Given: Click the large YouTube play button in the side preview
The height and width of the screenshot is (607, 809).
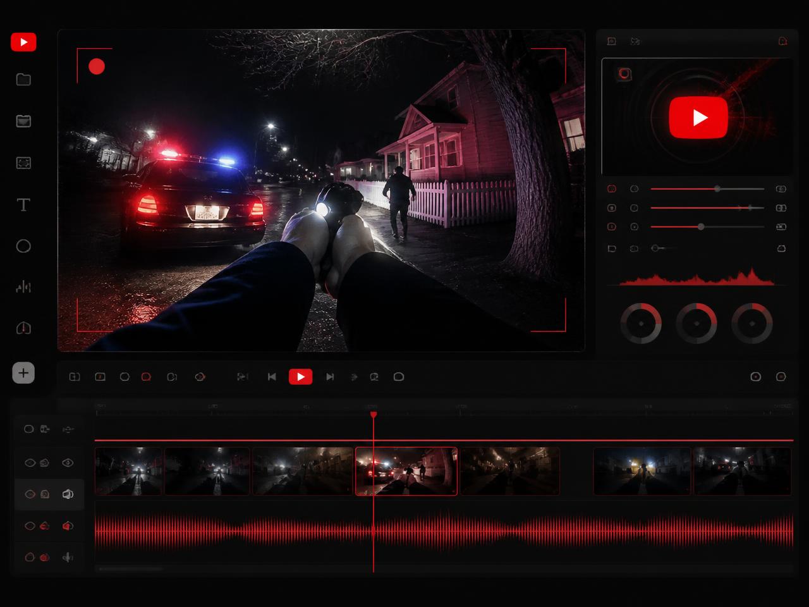Looking at the screenshot, I should [698, 118].
